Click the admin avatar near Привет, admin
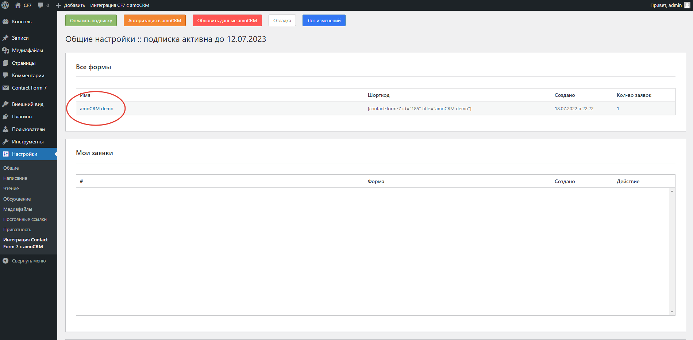 point(686,5)
